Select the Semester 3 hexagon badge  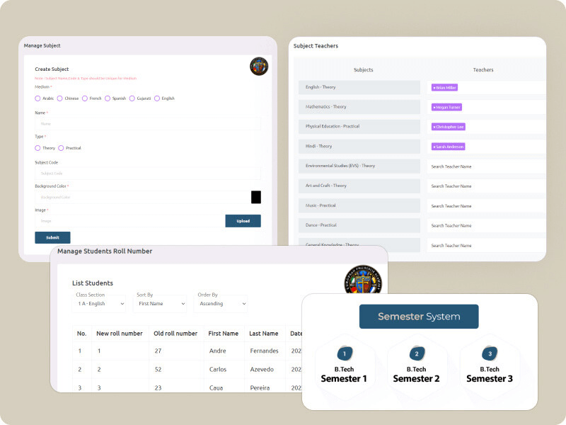[x=490, y=353]
